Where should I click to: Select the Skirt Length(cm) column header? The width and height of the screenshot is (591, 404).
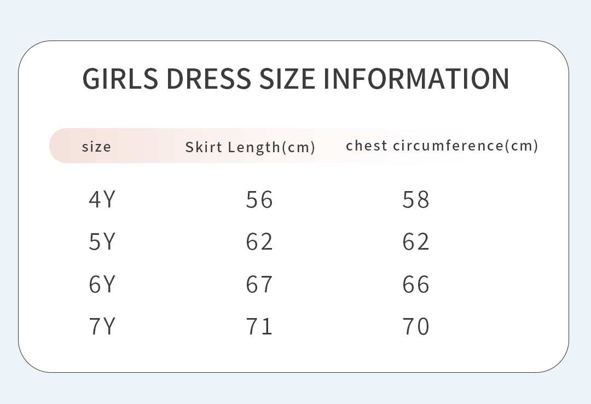pos(250,147)
